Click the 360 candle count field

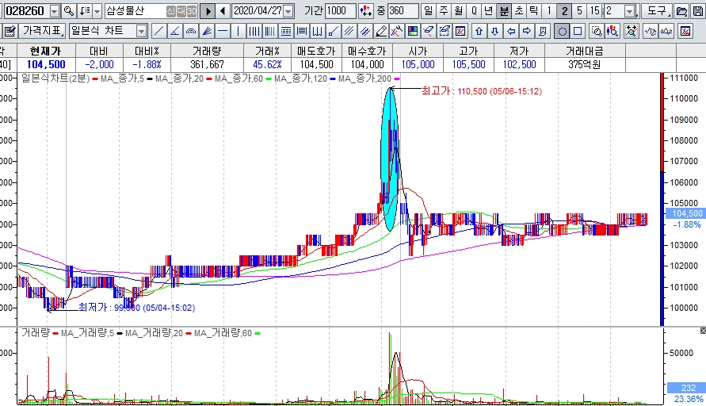[403, 11]
